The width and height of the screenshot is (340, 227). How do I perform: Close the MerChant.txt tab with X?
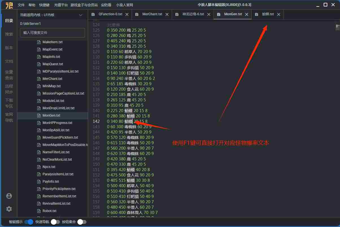tap(167, 14)
